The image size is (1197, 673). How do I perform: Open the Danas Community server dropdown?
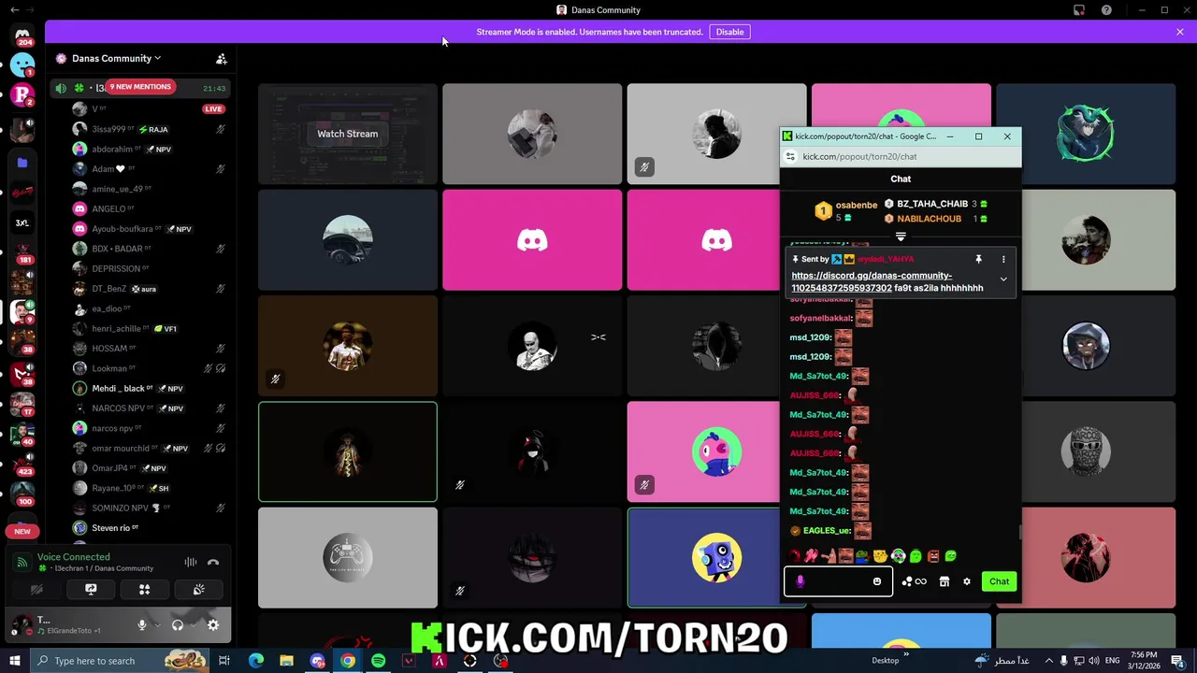[x=116, y=58]
